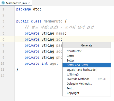Click 'String' type on line 7

(x=48, y=45)
